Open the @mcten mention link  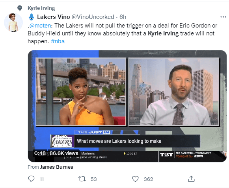[40, 26]
